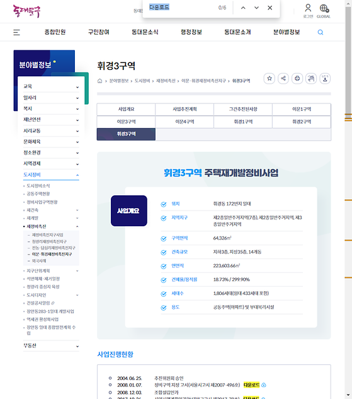The image size is (352, 399).
Task: Go to next find-in-page match
Action: point(256,8)
